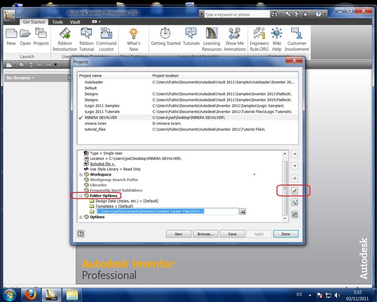Open the quick access toolbar customize dropdown

(56, 65)
